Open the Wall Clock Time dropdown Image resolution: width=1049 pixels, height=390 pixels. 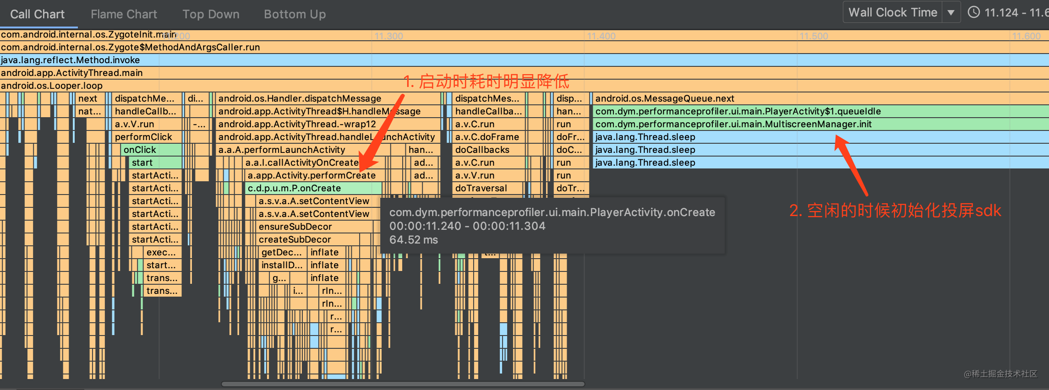coord(901,12)
